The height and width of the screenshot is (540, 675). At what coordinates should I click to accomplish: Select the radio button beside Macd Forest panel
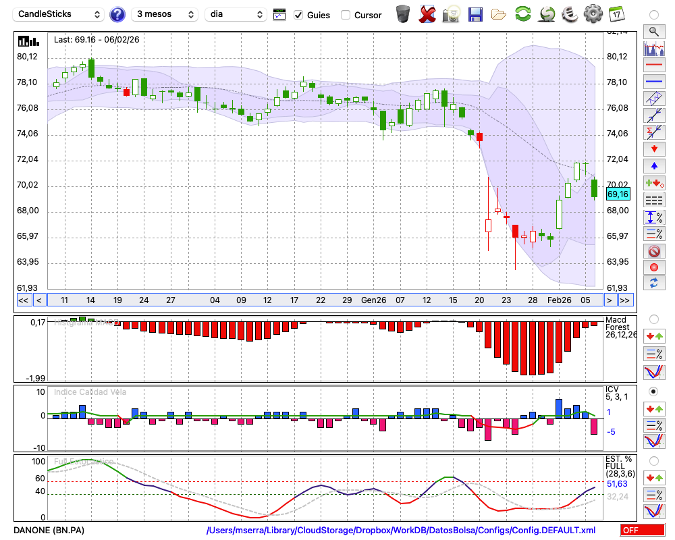tap(653, 319)
